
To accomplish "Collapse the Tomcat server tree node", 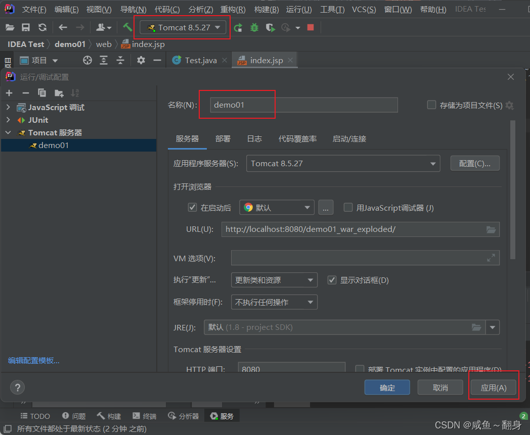I will coord(9,133).
